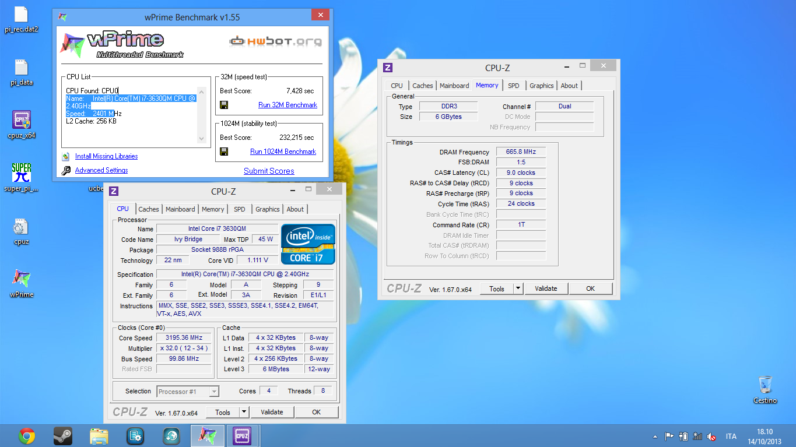Switch to wPrime in the taskbar
Screen dimensions: 796x447
tap(208, 436)
